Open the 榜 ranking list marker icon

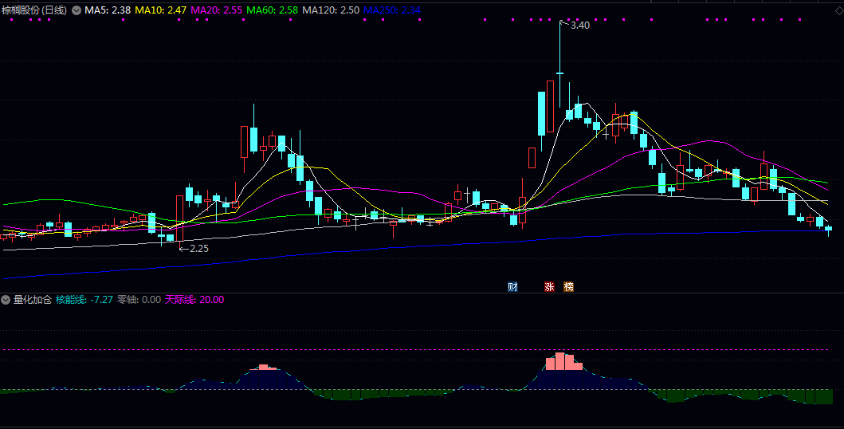568,287
